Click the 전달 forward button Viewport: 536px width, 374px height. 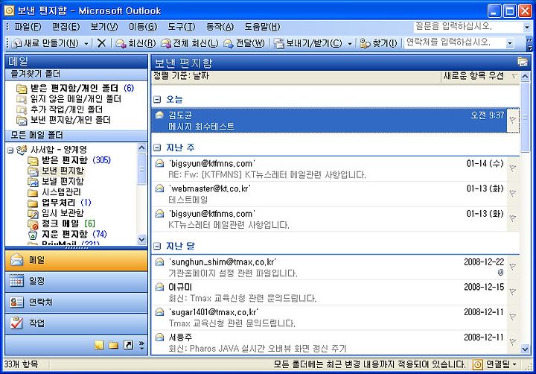243,43
